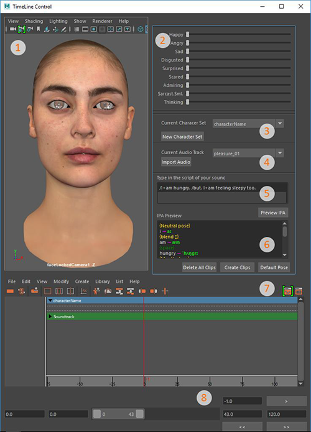Open Camera Attributes icon in viewport toolbar
The image size is (311, 432).
click(30, 29)
